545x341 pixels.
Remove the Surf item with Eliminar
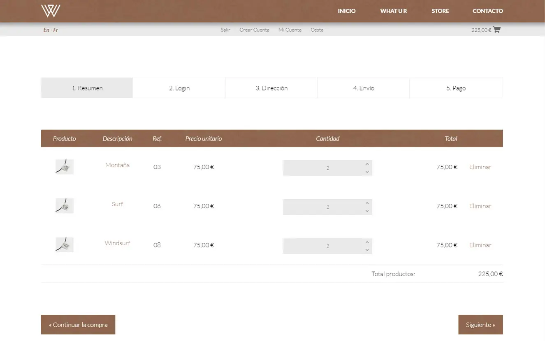click(x=480, y=206)
